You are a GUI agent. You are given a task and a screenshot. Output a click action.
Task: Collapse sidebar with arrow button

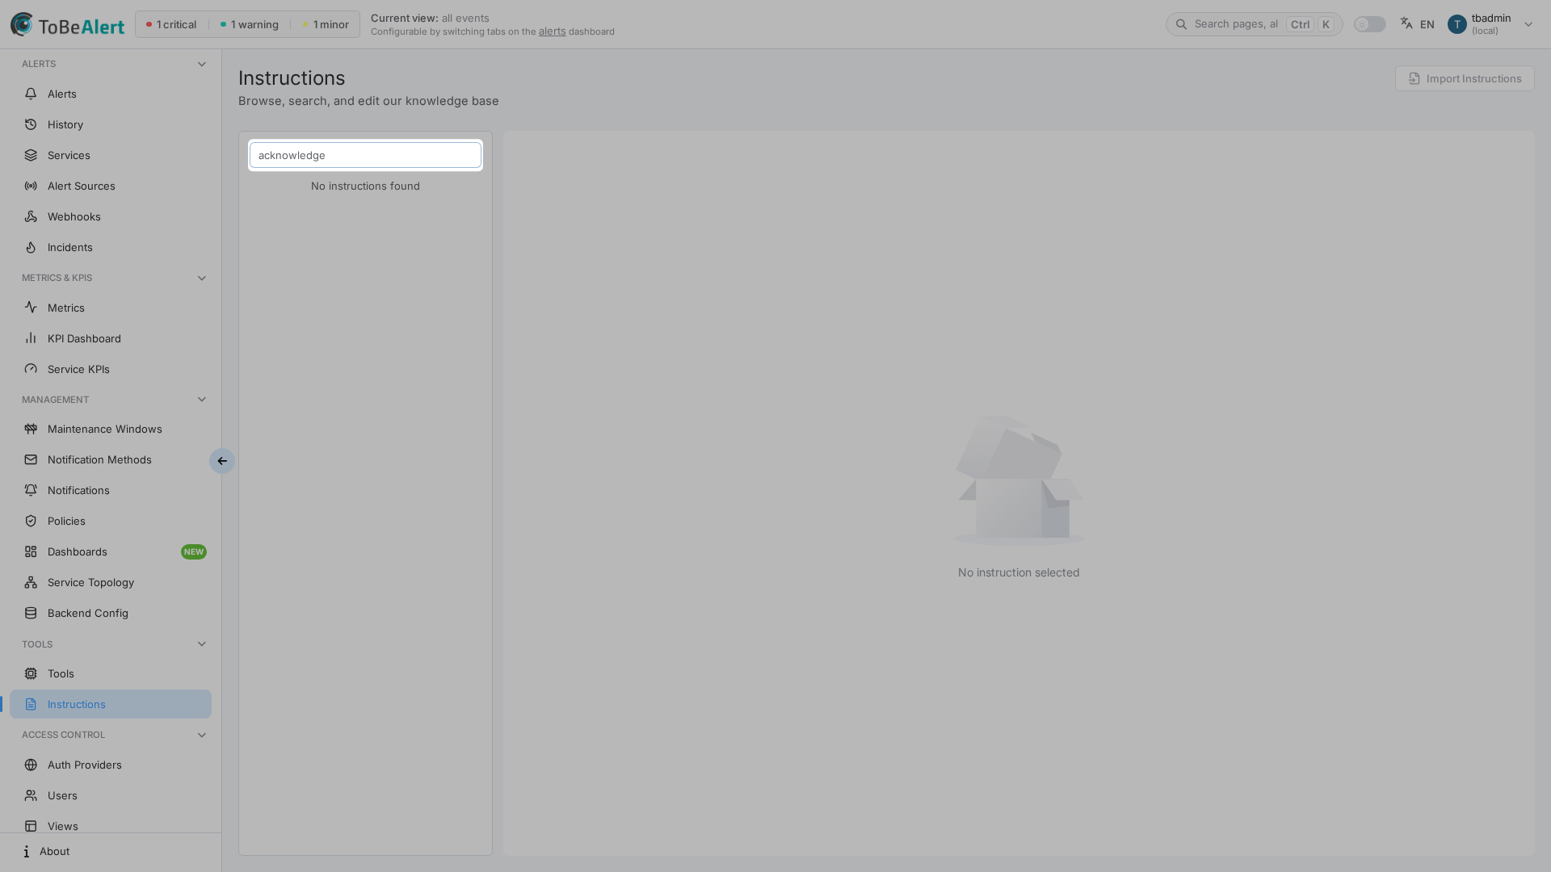click(x=221, y=461)
